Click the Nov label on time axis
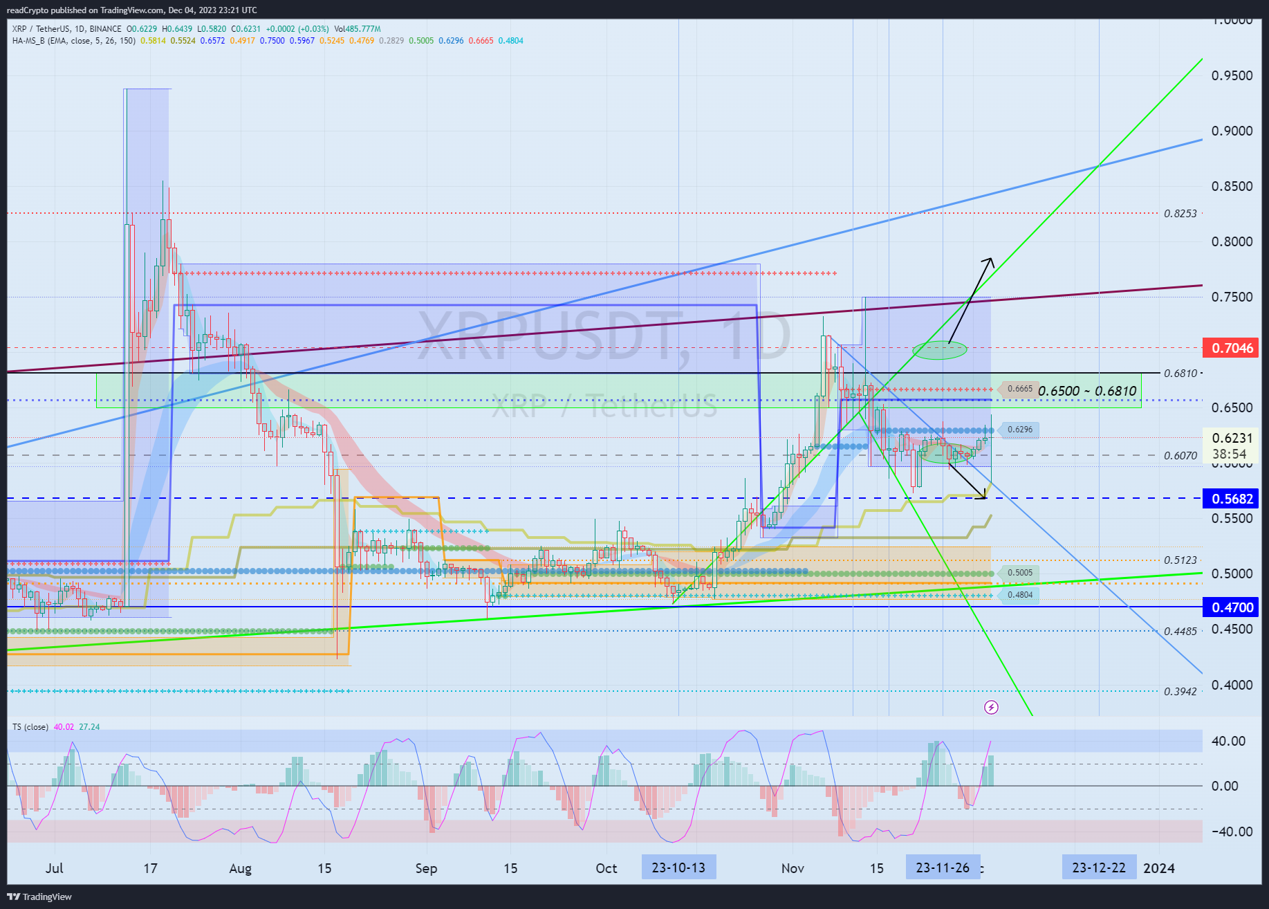The height and width of the screenshot is (909, 1269). click(x=793, y=867)
